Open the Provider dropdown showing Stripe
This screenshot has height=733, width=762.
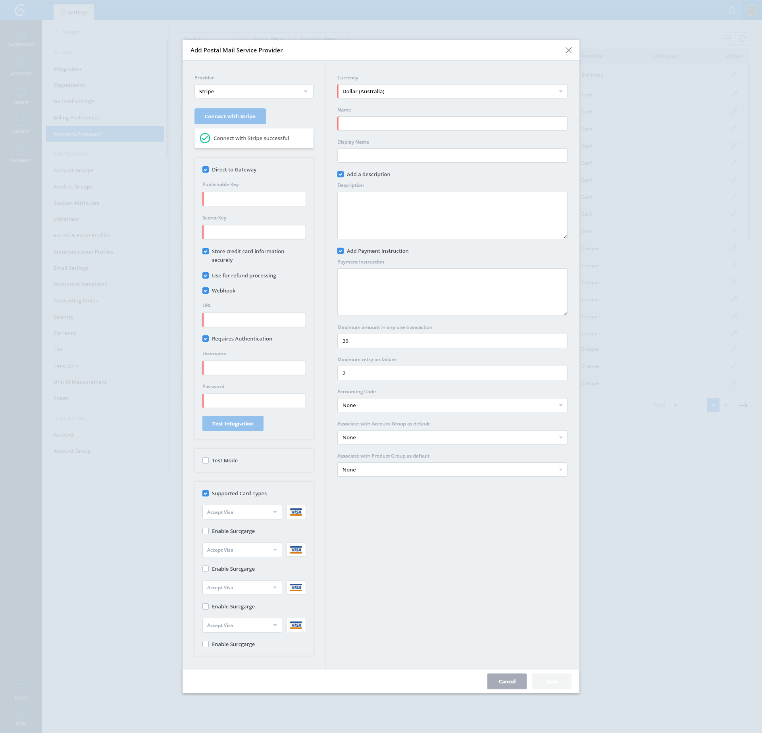click(254, 91)
